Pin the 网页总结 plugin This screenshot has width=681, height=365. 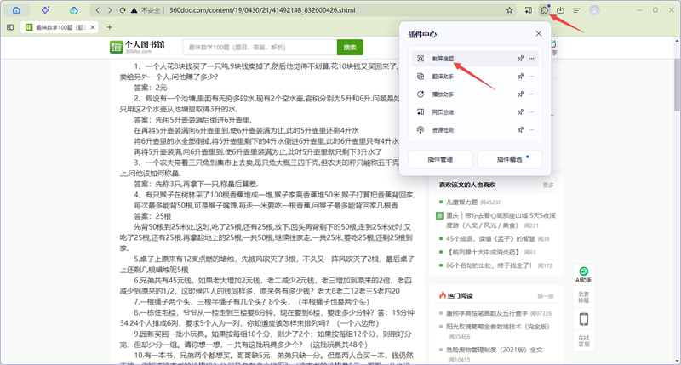coord(520,112)
